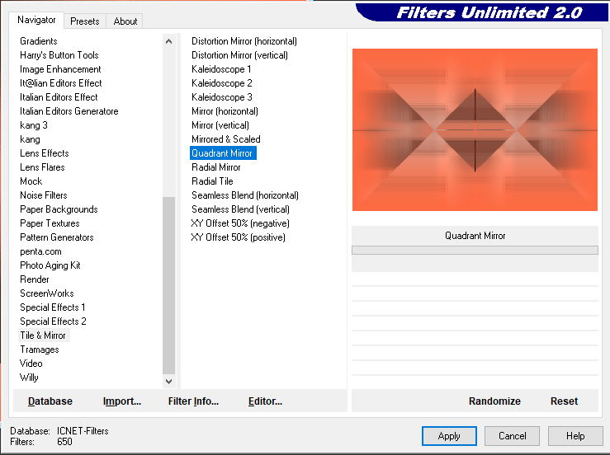Click the category list scroll down arrow

(x=169, y=381)
